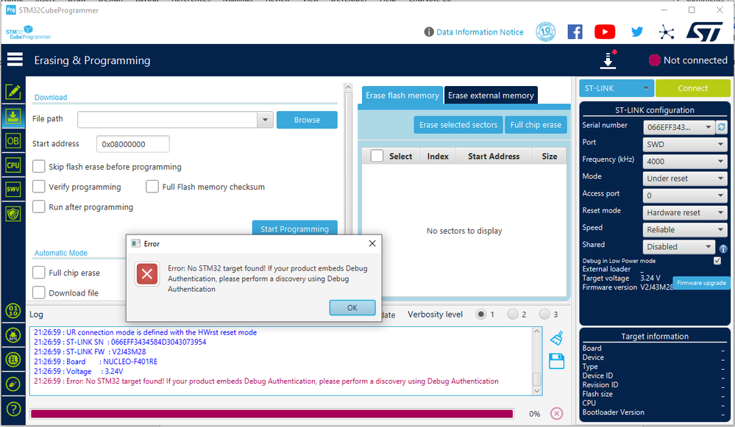Save the log with the floppy icon
The height and width of the screenshot is (427, 735).
556,361
